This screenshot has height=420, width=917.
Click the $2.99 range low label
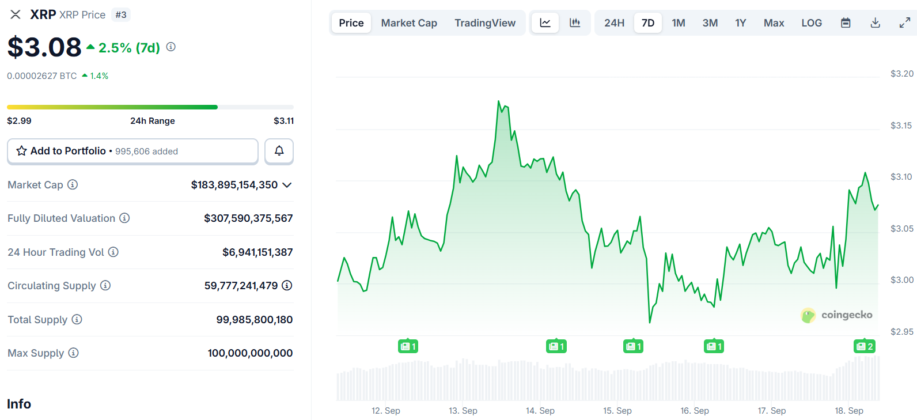tap(19, 121)
